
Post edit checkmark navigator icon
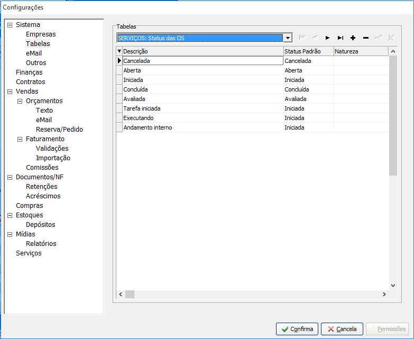379,38
